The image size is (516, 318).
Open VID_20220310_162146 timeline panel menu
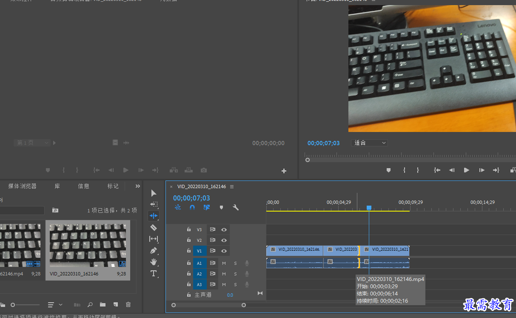pos(232,186)
